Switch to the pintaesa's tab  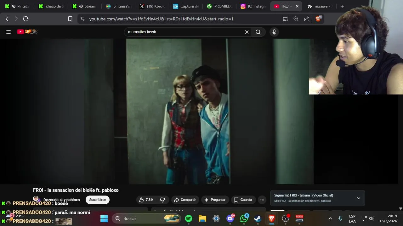tap(118, 6)
